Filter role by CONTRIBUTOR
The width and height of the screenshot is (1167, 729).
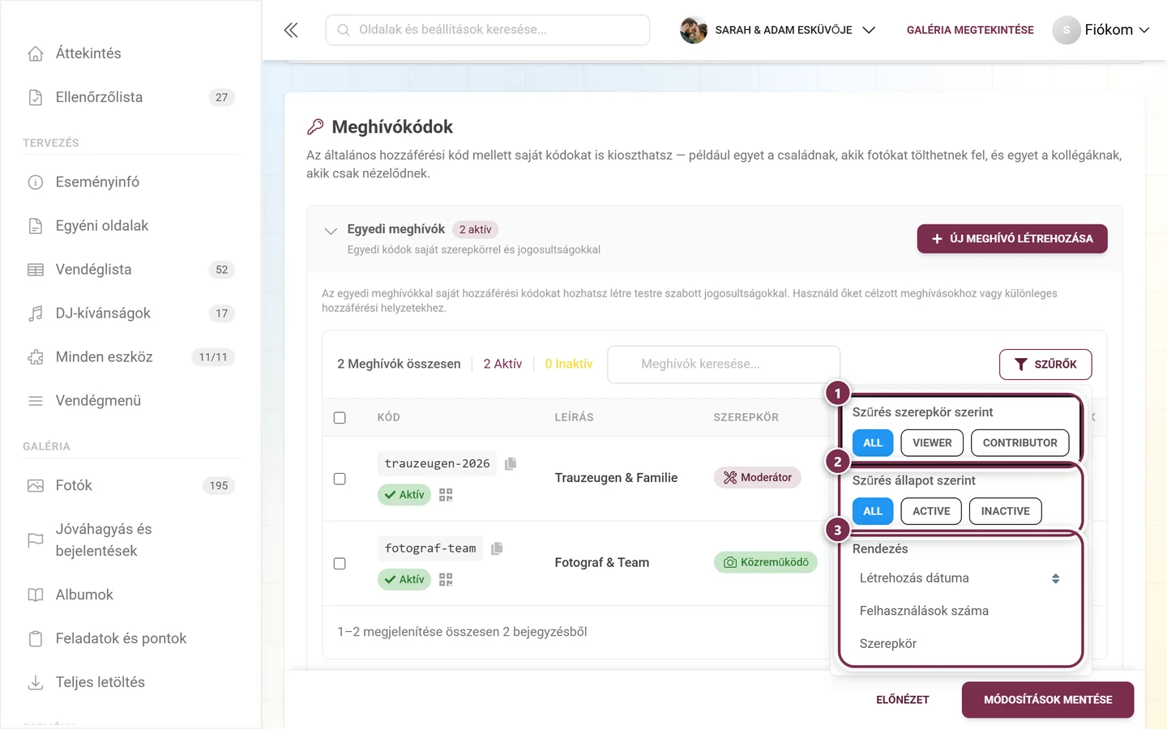1020,443
